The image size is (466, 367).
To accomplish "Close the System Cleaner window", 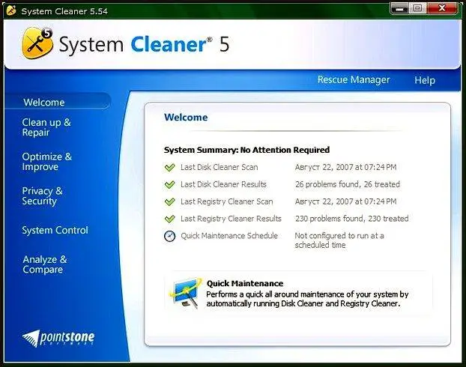I will [x=441, y=8].
